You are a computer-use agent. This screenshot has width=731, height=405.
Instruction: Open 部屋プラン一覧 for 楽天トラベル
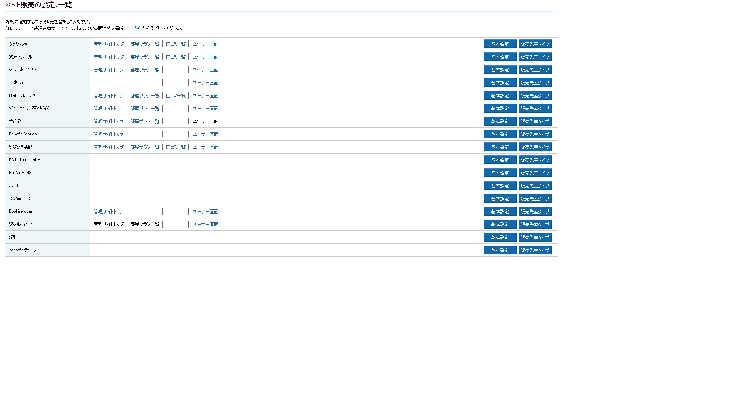click(145, 57)
